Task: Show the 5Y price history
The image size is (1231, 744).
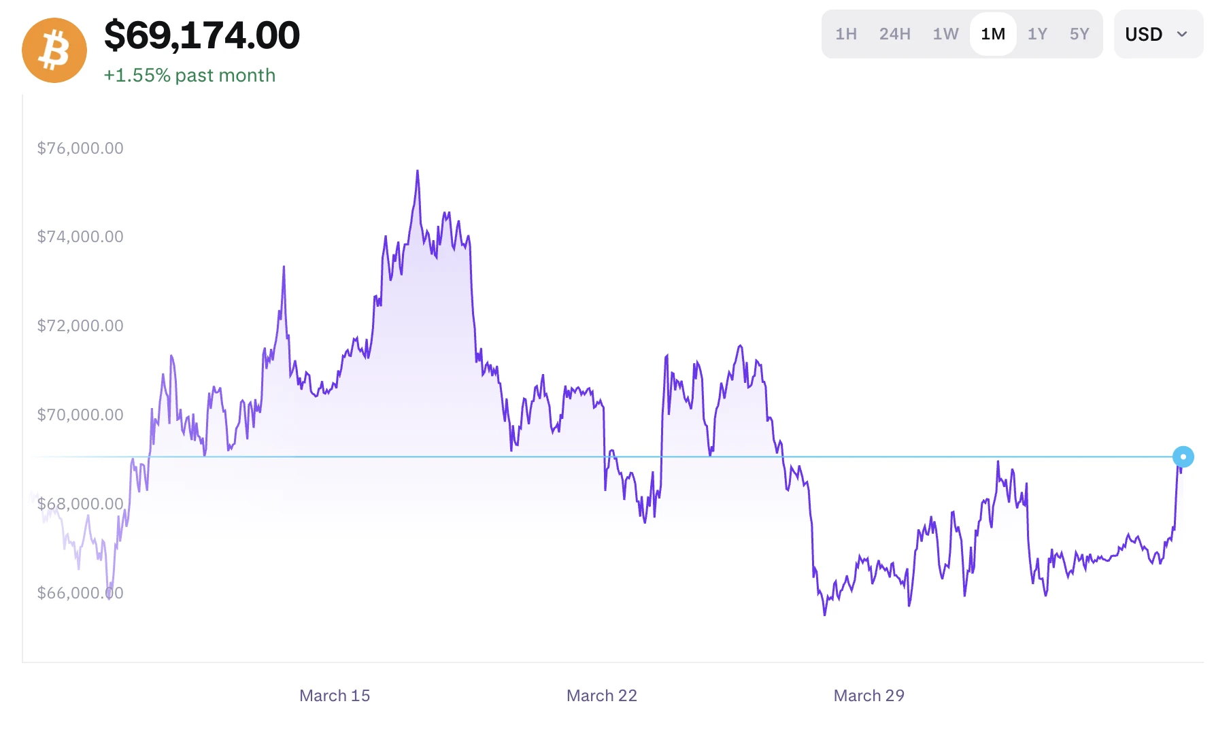Action: [1079, 34]
